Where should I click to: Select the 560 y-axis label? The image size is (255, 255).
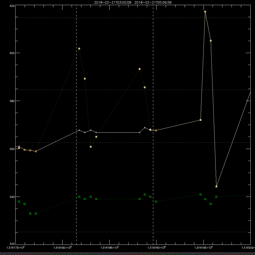point(12,149)
